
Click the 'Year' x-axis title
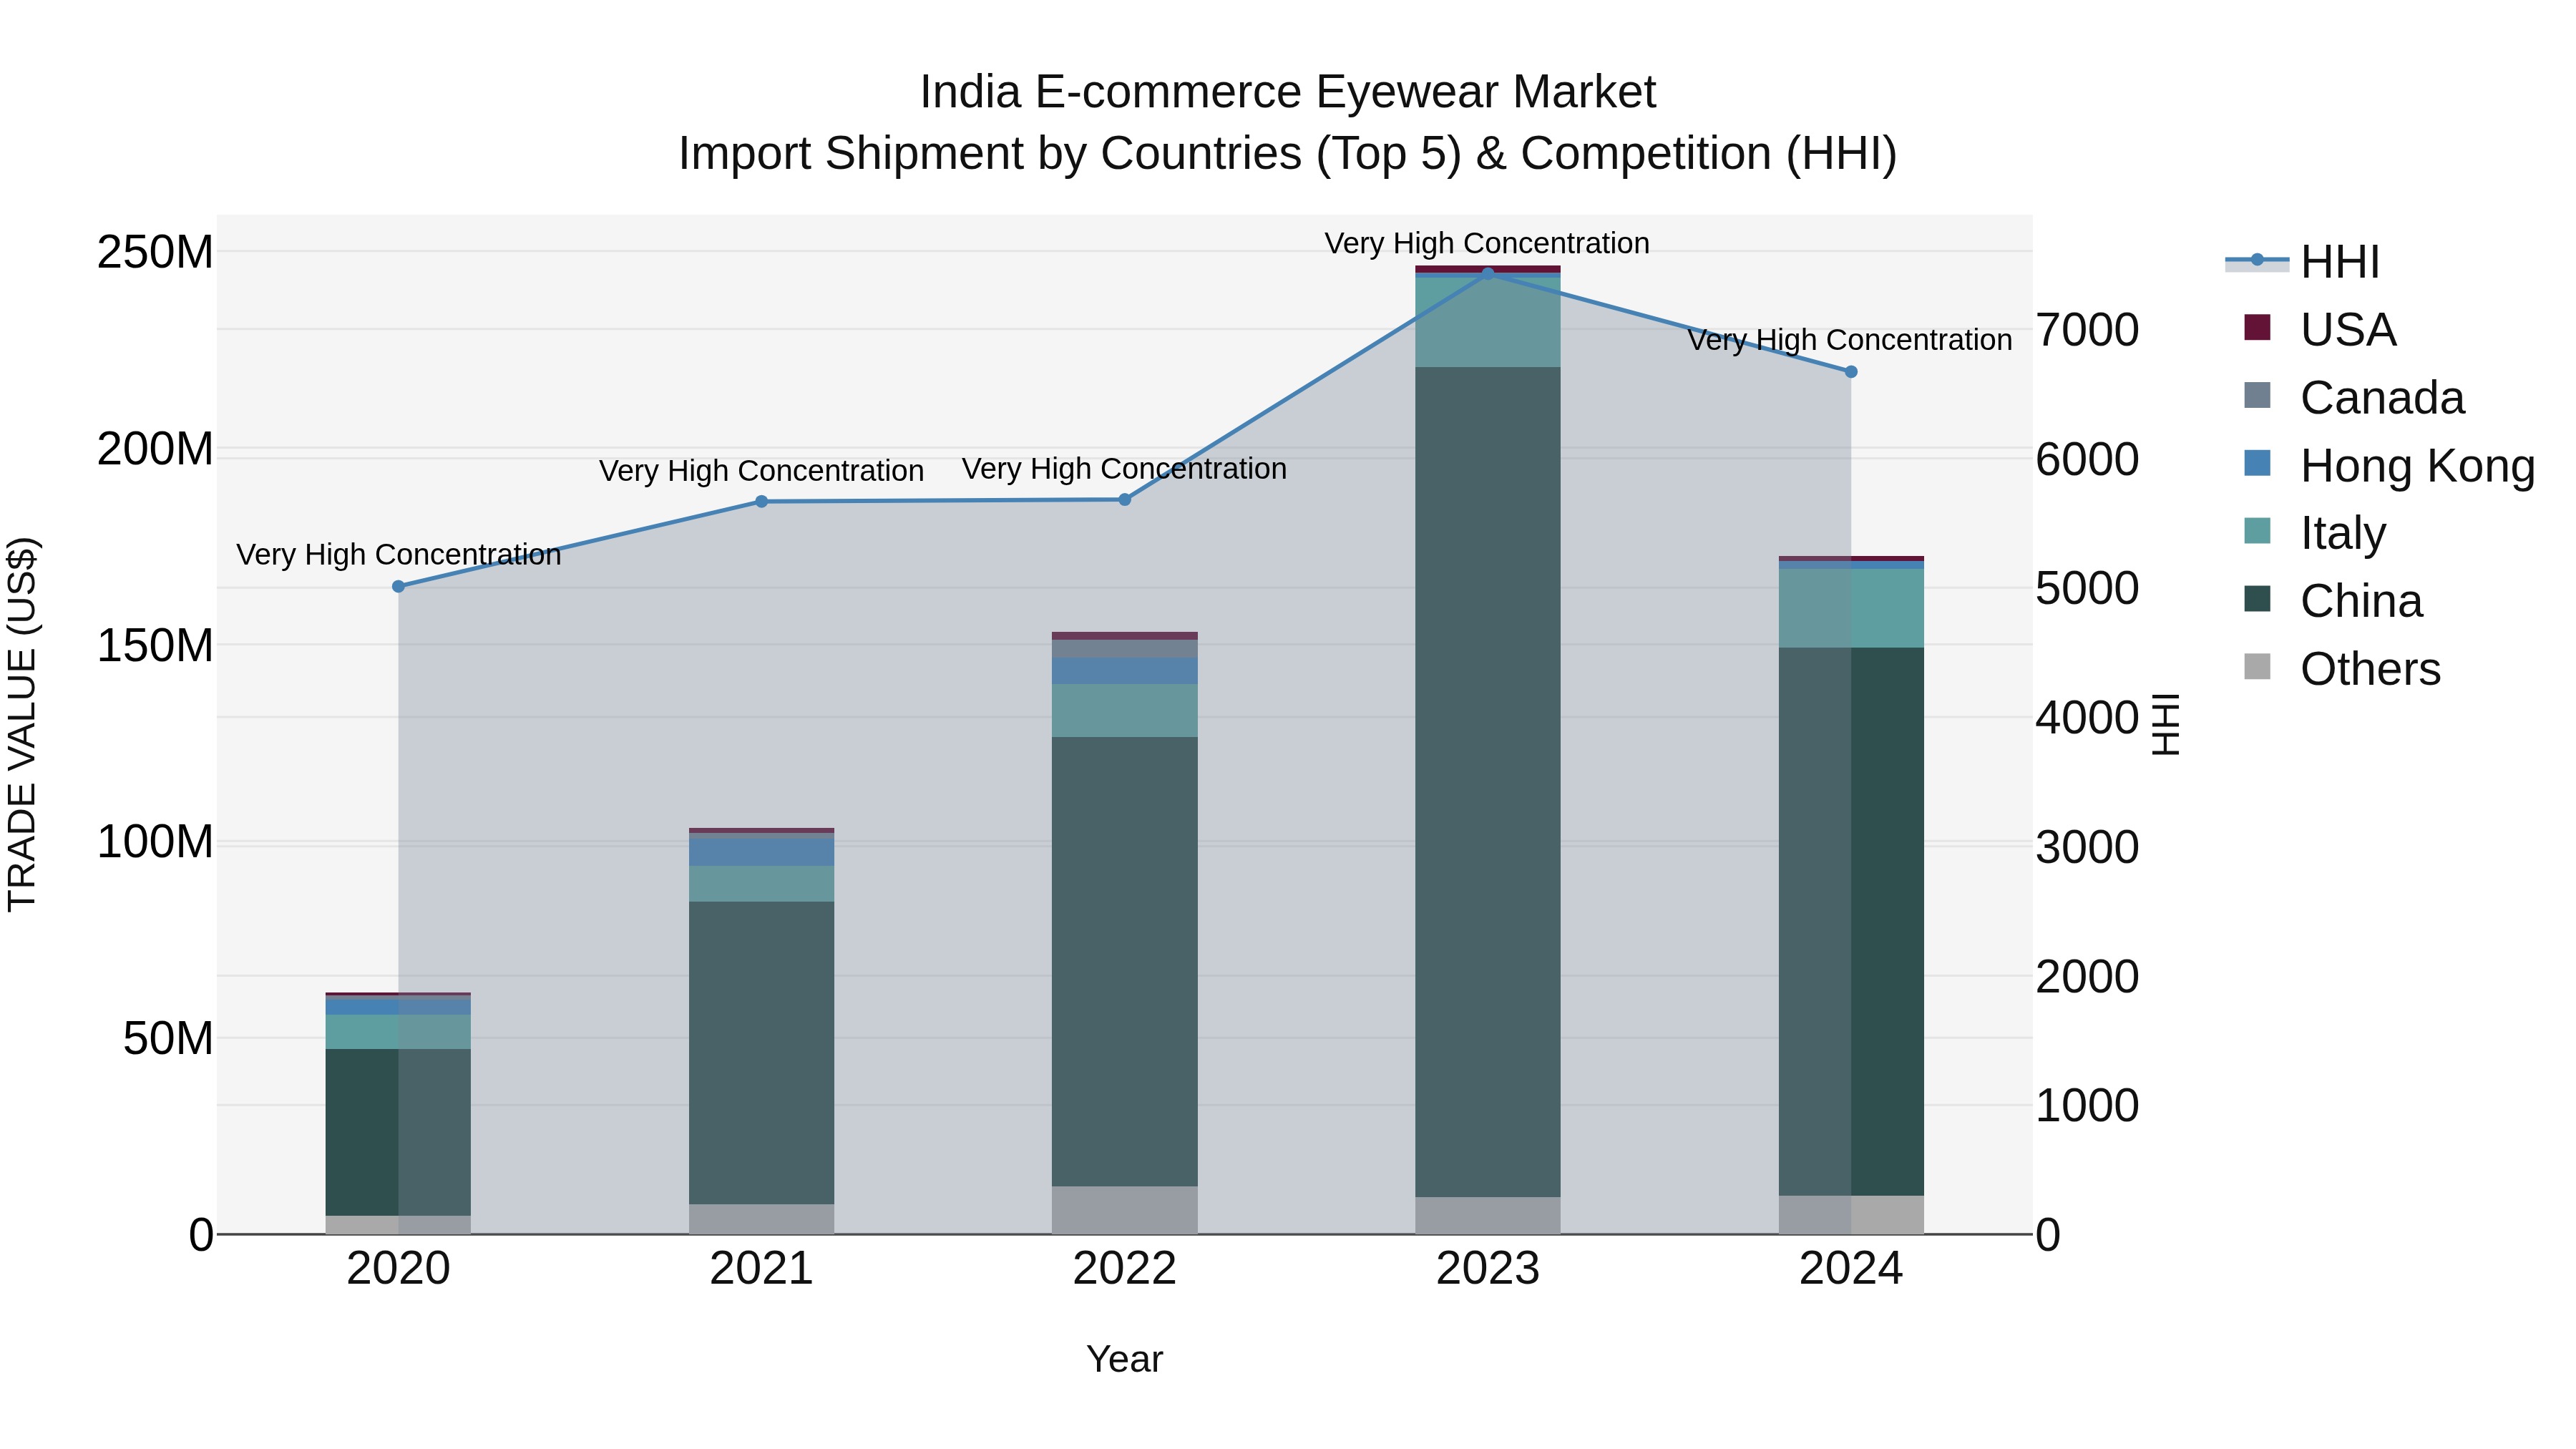pyautogui.click(x=1124, y=1359)
